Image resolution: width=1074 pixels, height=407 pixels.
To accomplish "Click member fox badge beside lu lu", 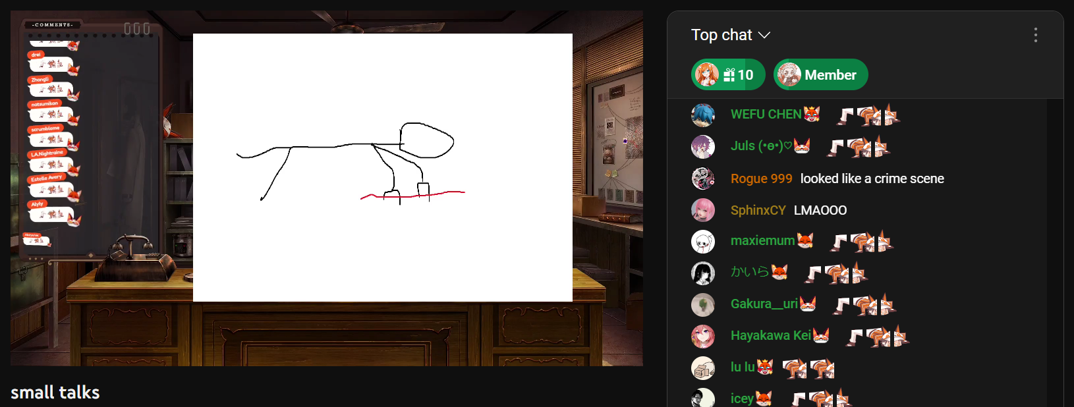I will click(x=765, y=367).
